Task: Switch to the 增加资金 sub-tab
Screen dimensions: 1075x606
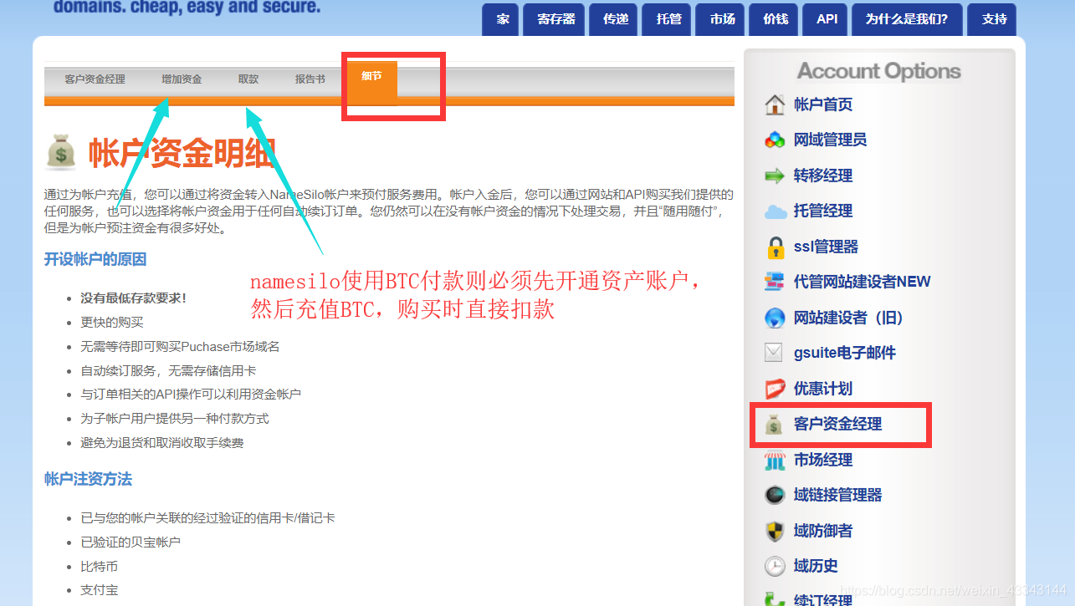Action: click(182, 79)
